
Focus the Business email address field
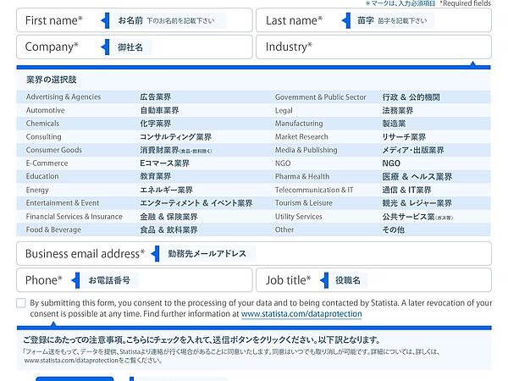[x=339, y=253]
